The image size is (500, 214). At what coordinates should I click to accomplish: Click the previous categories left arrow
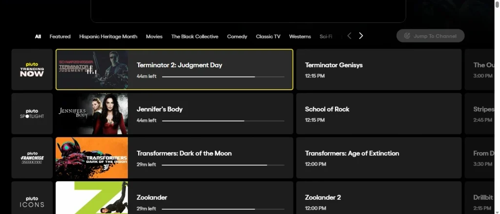[x=349, y=36]
